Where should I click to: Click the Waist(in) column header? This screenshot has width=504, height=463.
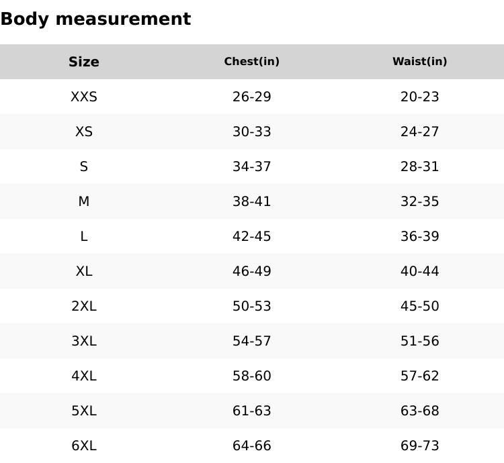tap(420, 62)
